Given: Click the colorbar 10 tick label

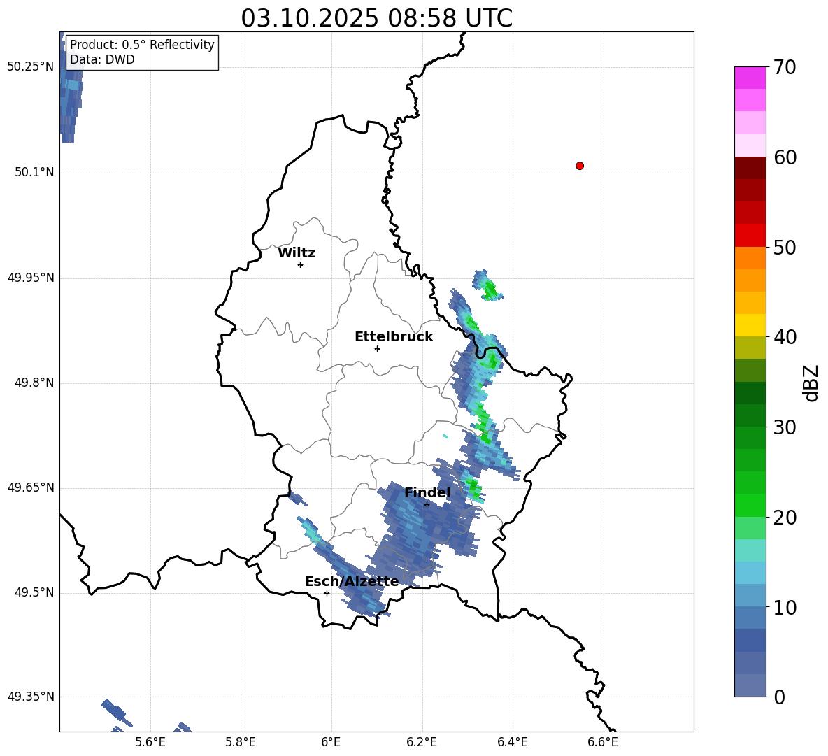Looking at the screenshot, I should pyautogui.click(x=785, y=607).
